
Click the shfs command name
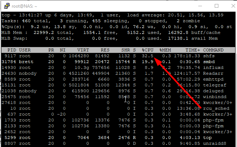209,56
